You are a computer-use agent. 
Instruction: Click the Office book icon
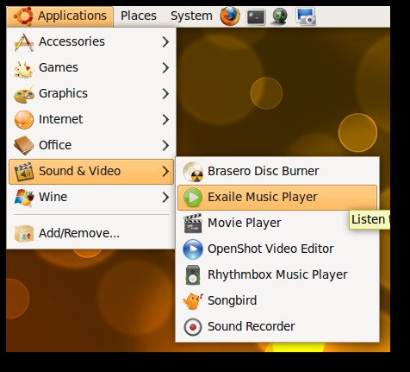pyautogui.click(x=24, y=146)
